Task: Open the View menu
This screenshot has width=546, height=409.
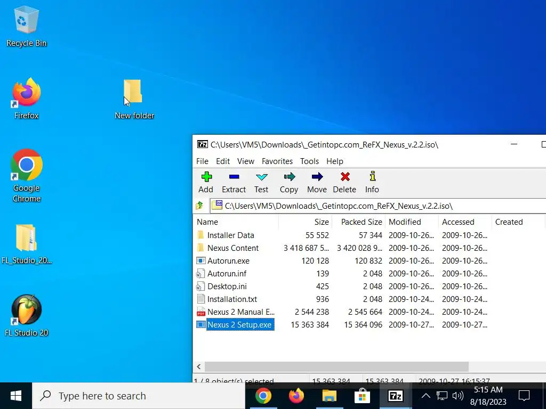Action: click(x=245, y=161)
